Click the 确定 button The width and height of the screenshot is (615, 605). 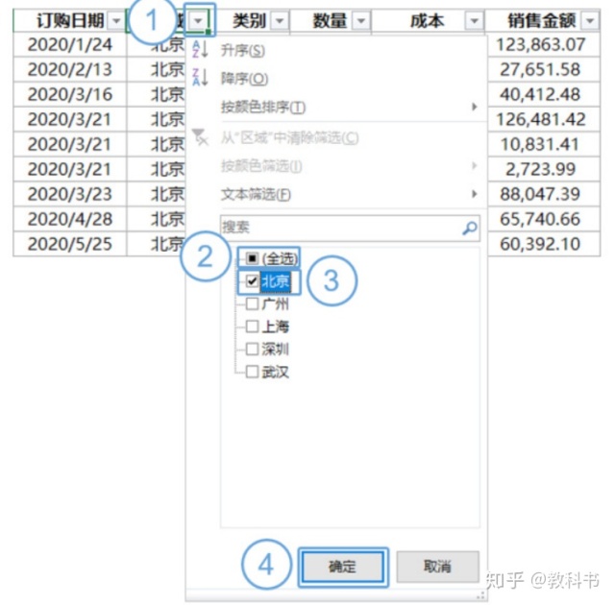[x=343, y=567]
